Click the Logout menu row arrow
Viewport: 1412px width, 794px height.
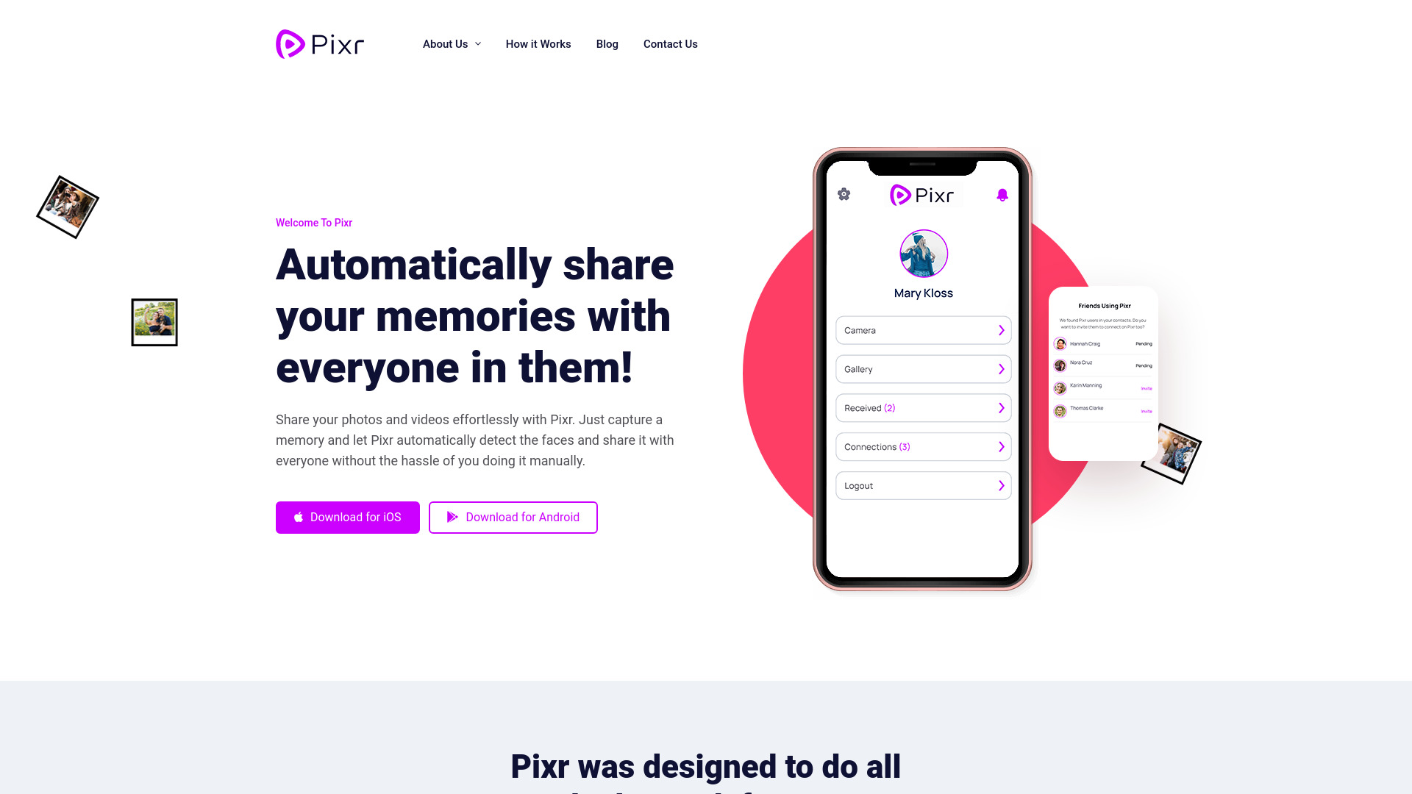click(x=1002, y=484)
